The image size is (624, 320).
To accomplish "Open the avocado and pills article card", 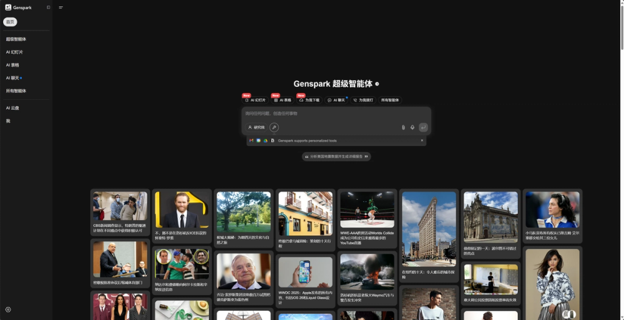I will [182, 309].
